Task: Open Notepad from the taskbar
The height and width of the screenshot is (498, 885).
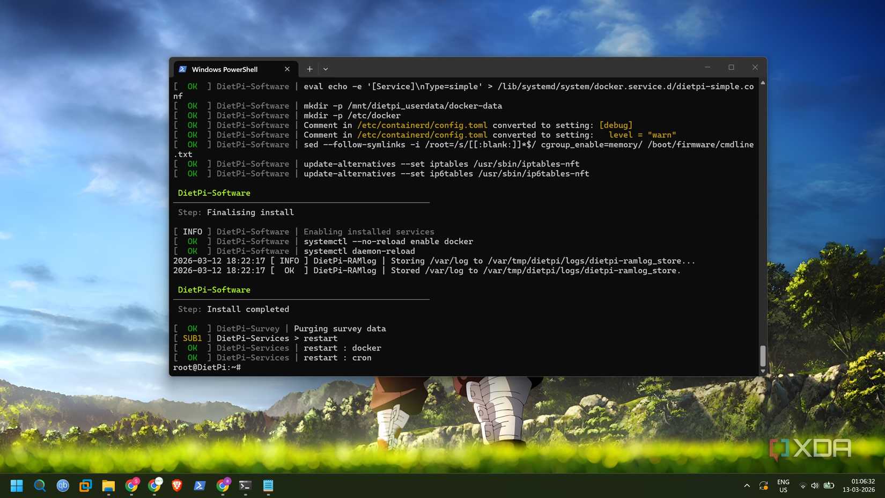Action: coord(268,486)
